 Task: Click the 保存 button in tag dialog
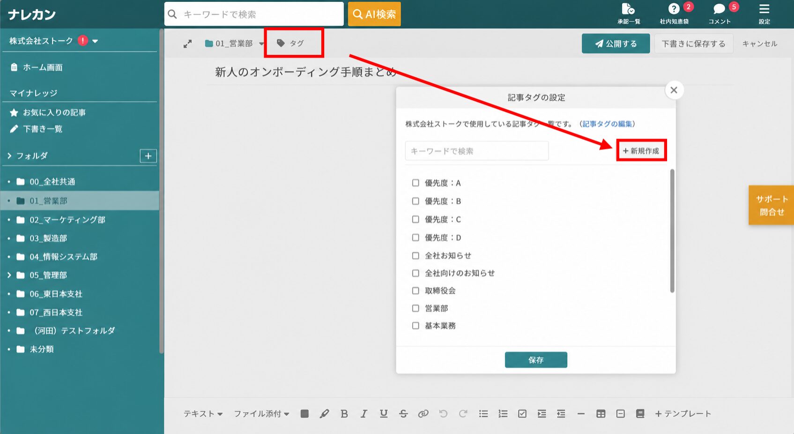click(x=536, y=360)
